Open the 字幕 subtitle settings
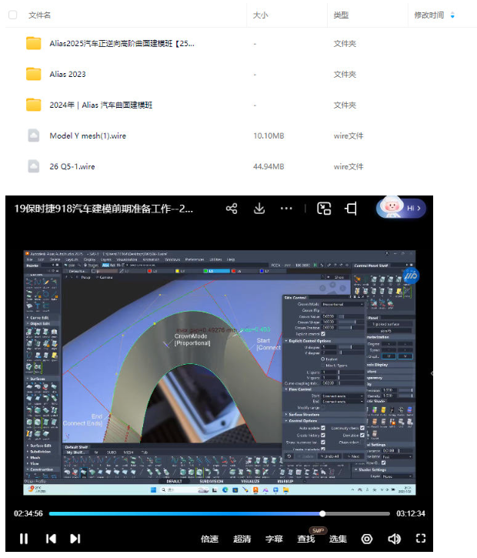Screen dimensions: 477x558 coord(274,539)
